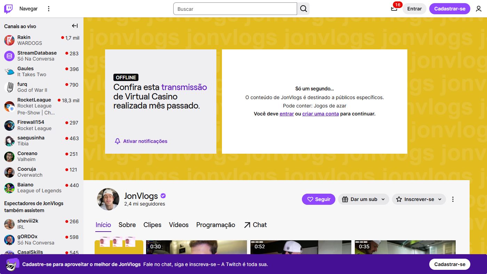Click the 18,3 mil viewer count
The width and height of the screenshot is (487, 274).
(71, 100)
